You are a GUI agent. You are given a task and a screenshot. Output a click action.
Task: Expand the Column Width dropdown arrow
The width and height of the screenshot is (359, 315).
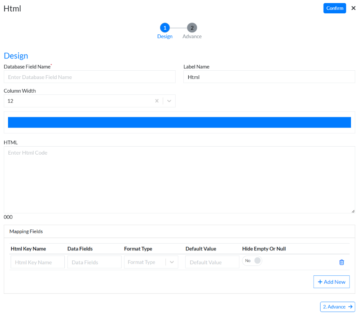[x=169, y=101]
